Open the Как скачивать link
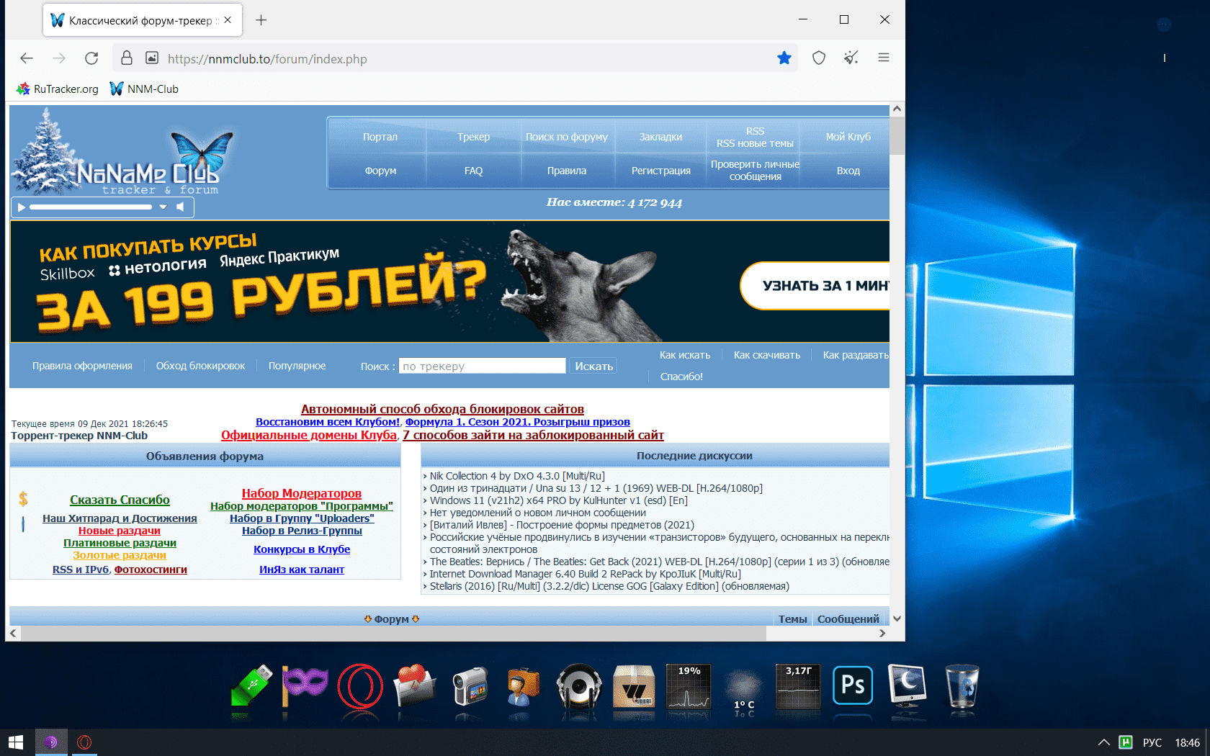 pos(767,355)
